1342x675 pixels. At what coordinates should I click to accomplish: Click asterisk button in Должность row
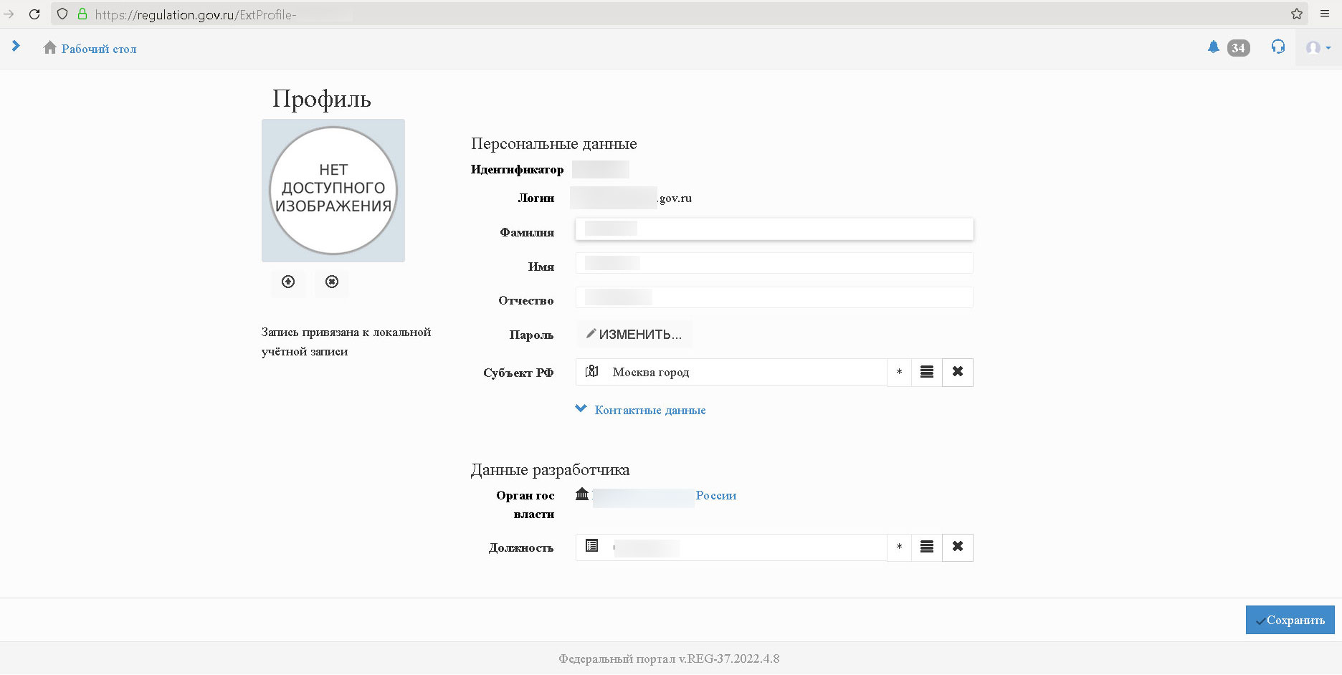(x=899, y=547)
